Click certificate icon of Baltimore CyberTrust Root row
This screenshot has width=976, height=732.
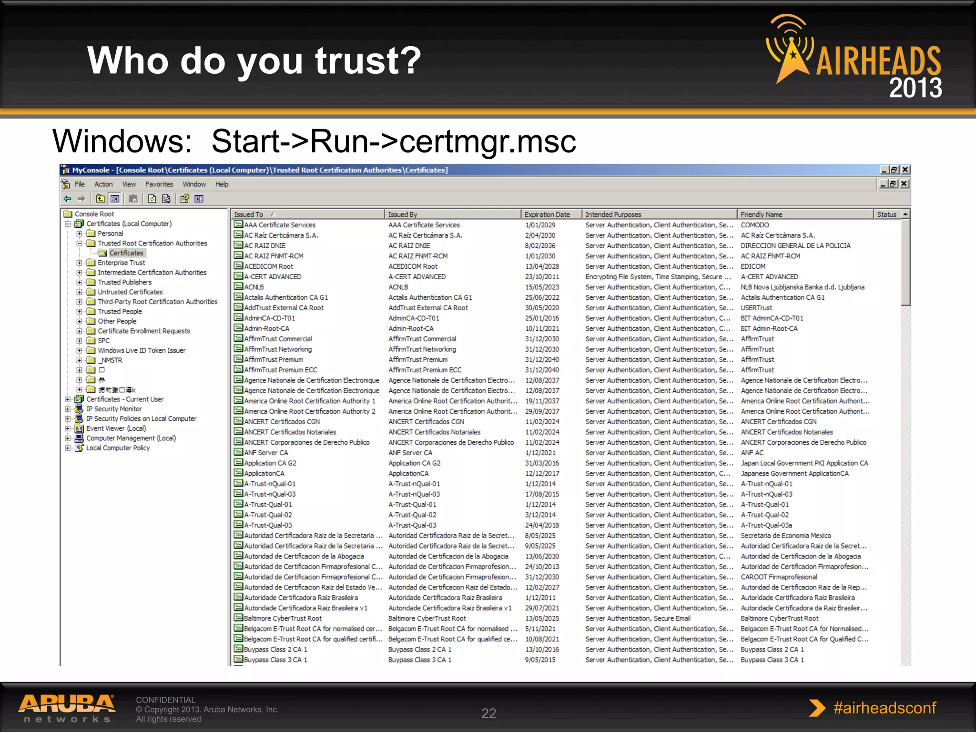point(238,618)
